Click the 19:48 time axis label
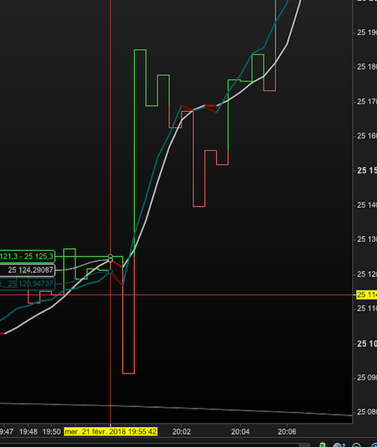This screenshot has width=377, height=447. (x=28, y=432)
